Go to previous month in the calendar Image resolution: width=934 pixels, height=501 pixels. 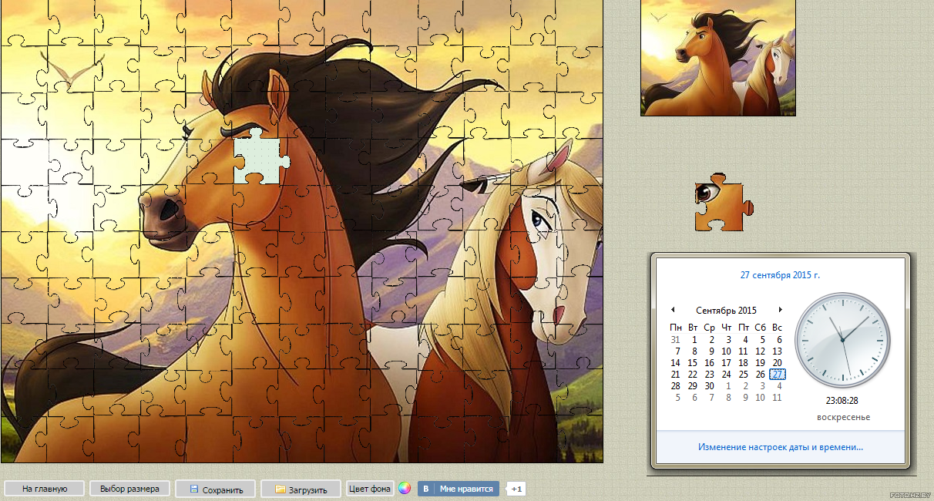[673, 310]
